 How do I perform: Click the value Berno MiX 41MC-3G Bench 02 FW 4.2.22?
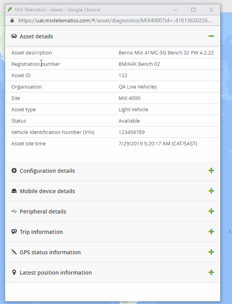pos(166,53)
